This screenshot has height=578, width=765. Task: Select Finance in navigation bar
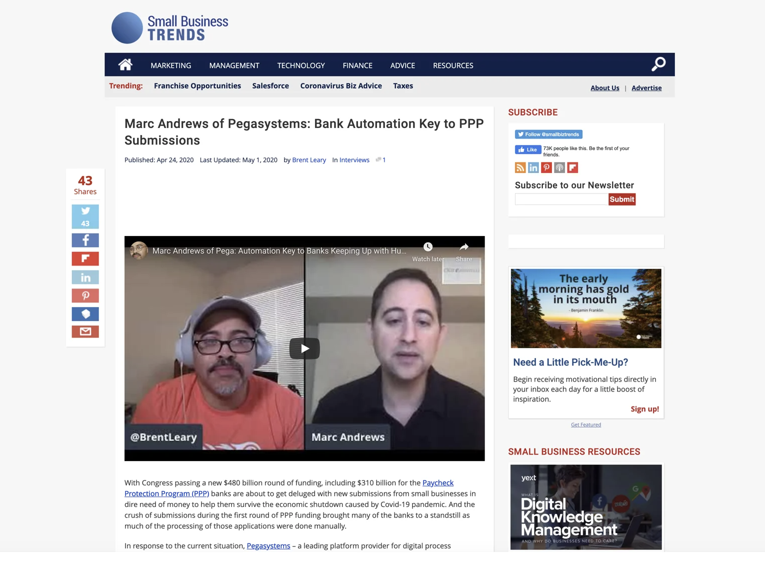[x=357, y=65]
